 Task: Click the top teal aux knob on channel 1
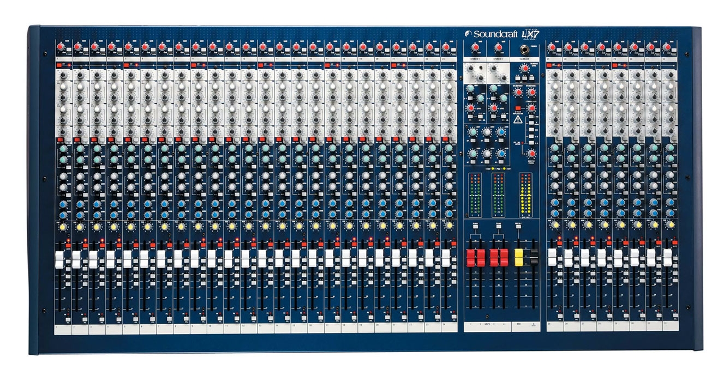coord(63,149)
